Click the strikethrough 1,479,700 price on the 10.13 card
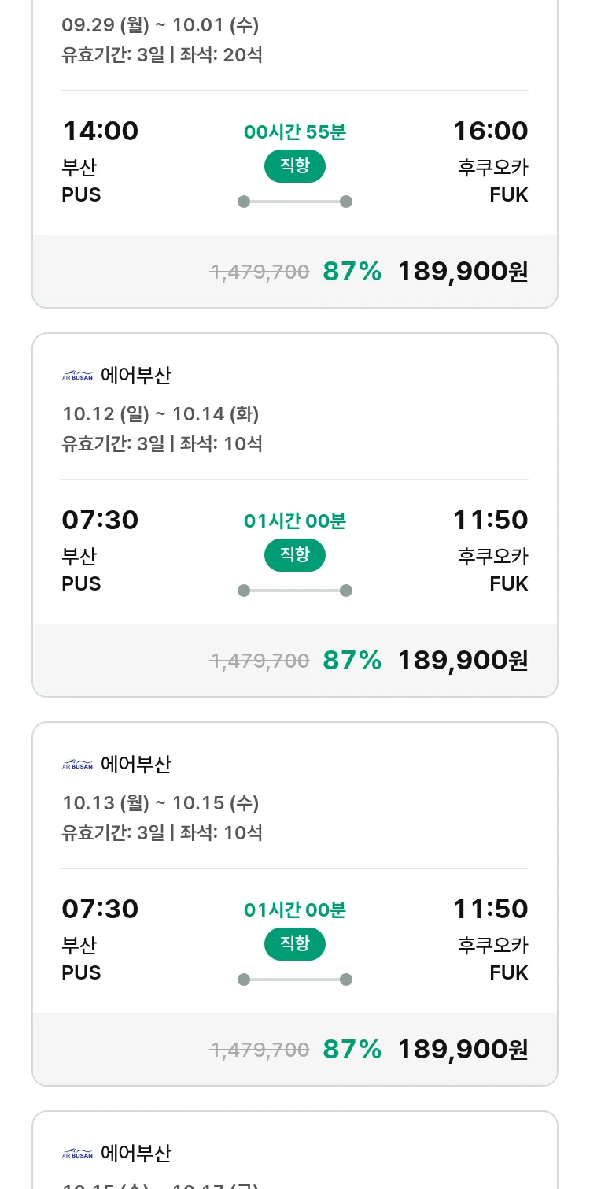 coord(260,1050)
